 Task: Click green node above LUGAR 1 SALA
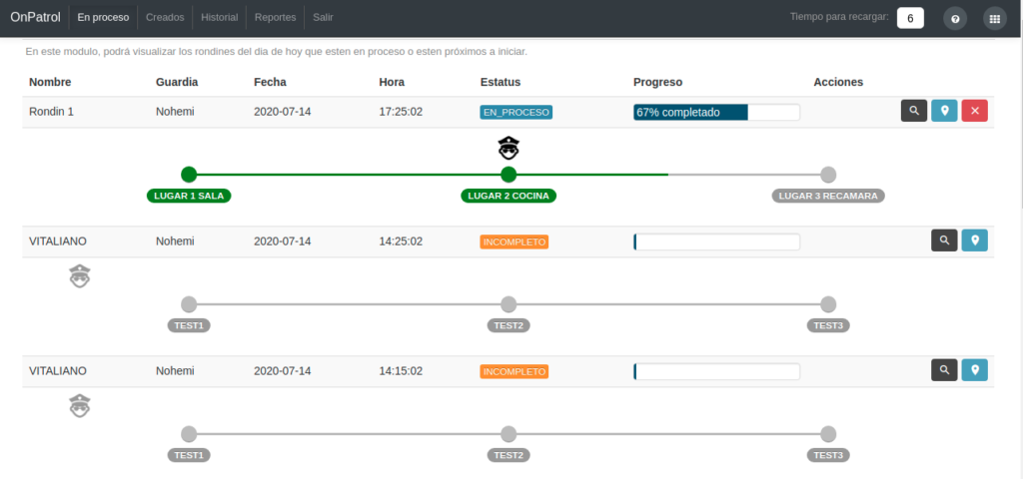[x=189, y=174]
